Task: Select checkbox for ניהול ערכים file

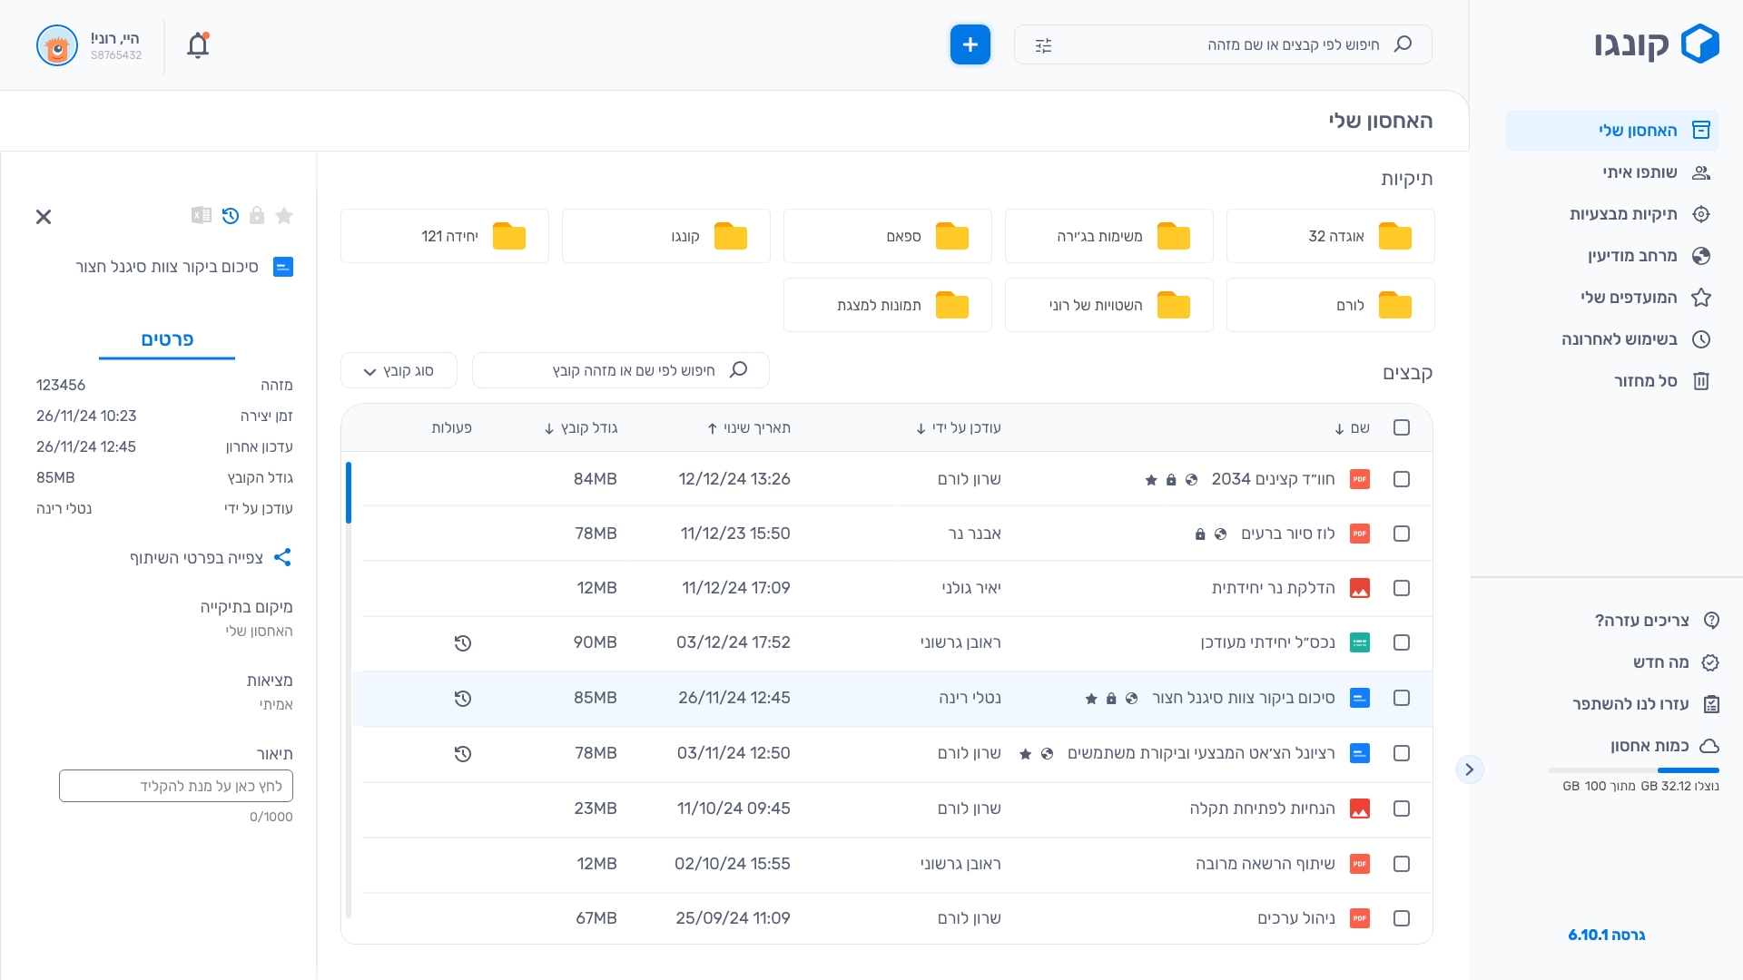Action: [x=1402, y=918]
